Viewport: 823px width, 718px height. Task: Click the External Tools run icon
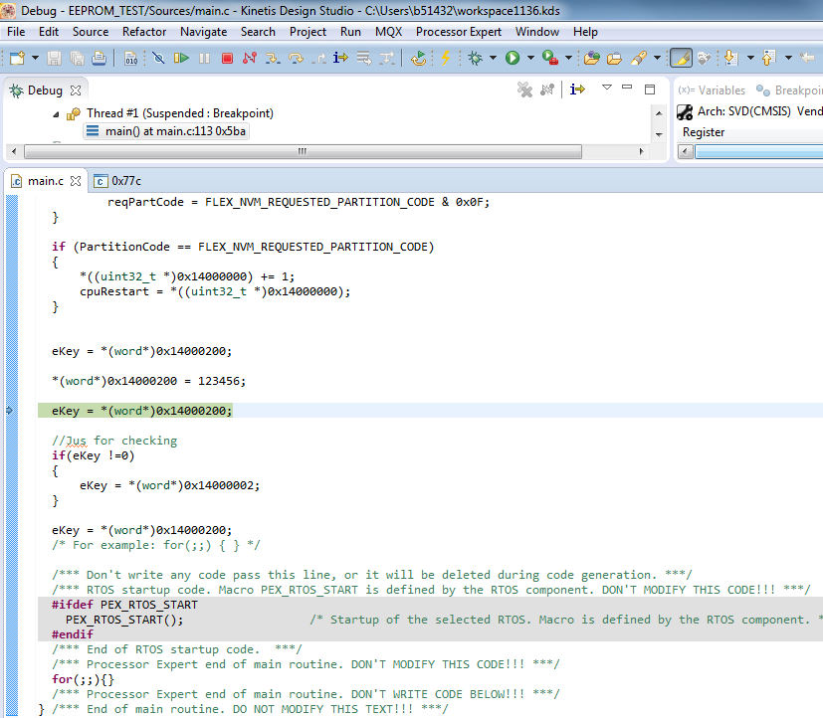[550, 58]
